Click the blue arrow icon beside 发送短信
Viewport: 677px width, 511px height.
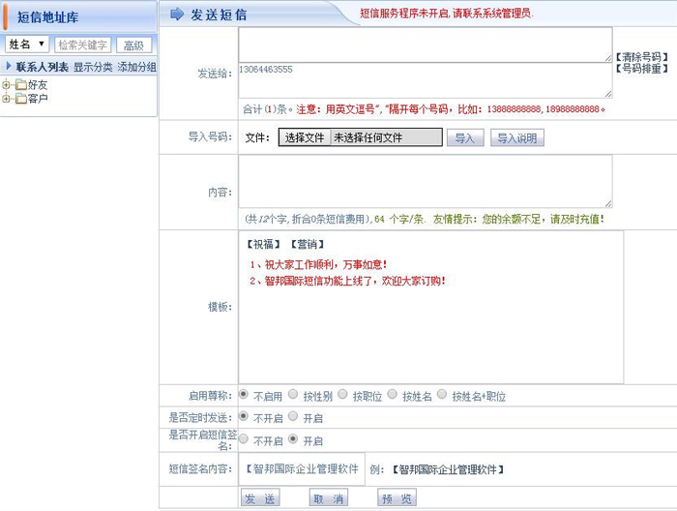coord(177,14)
